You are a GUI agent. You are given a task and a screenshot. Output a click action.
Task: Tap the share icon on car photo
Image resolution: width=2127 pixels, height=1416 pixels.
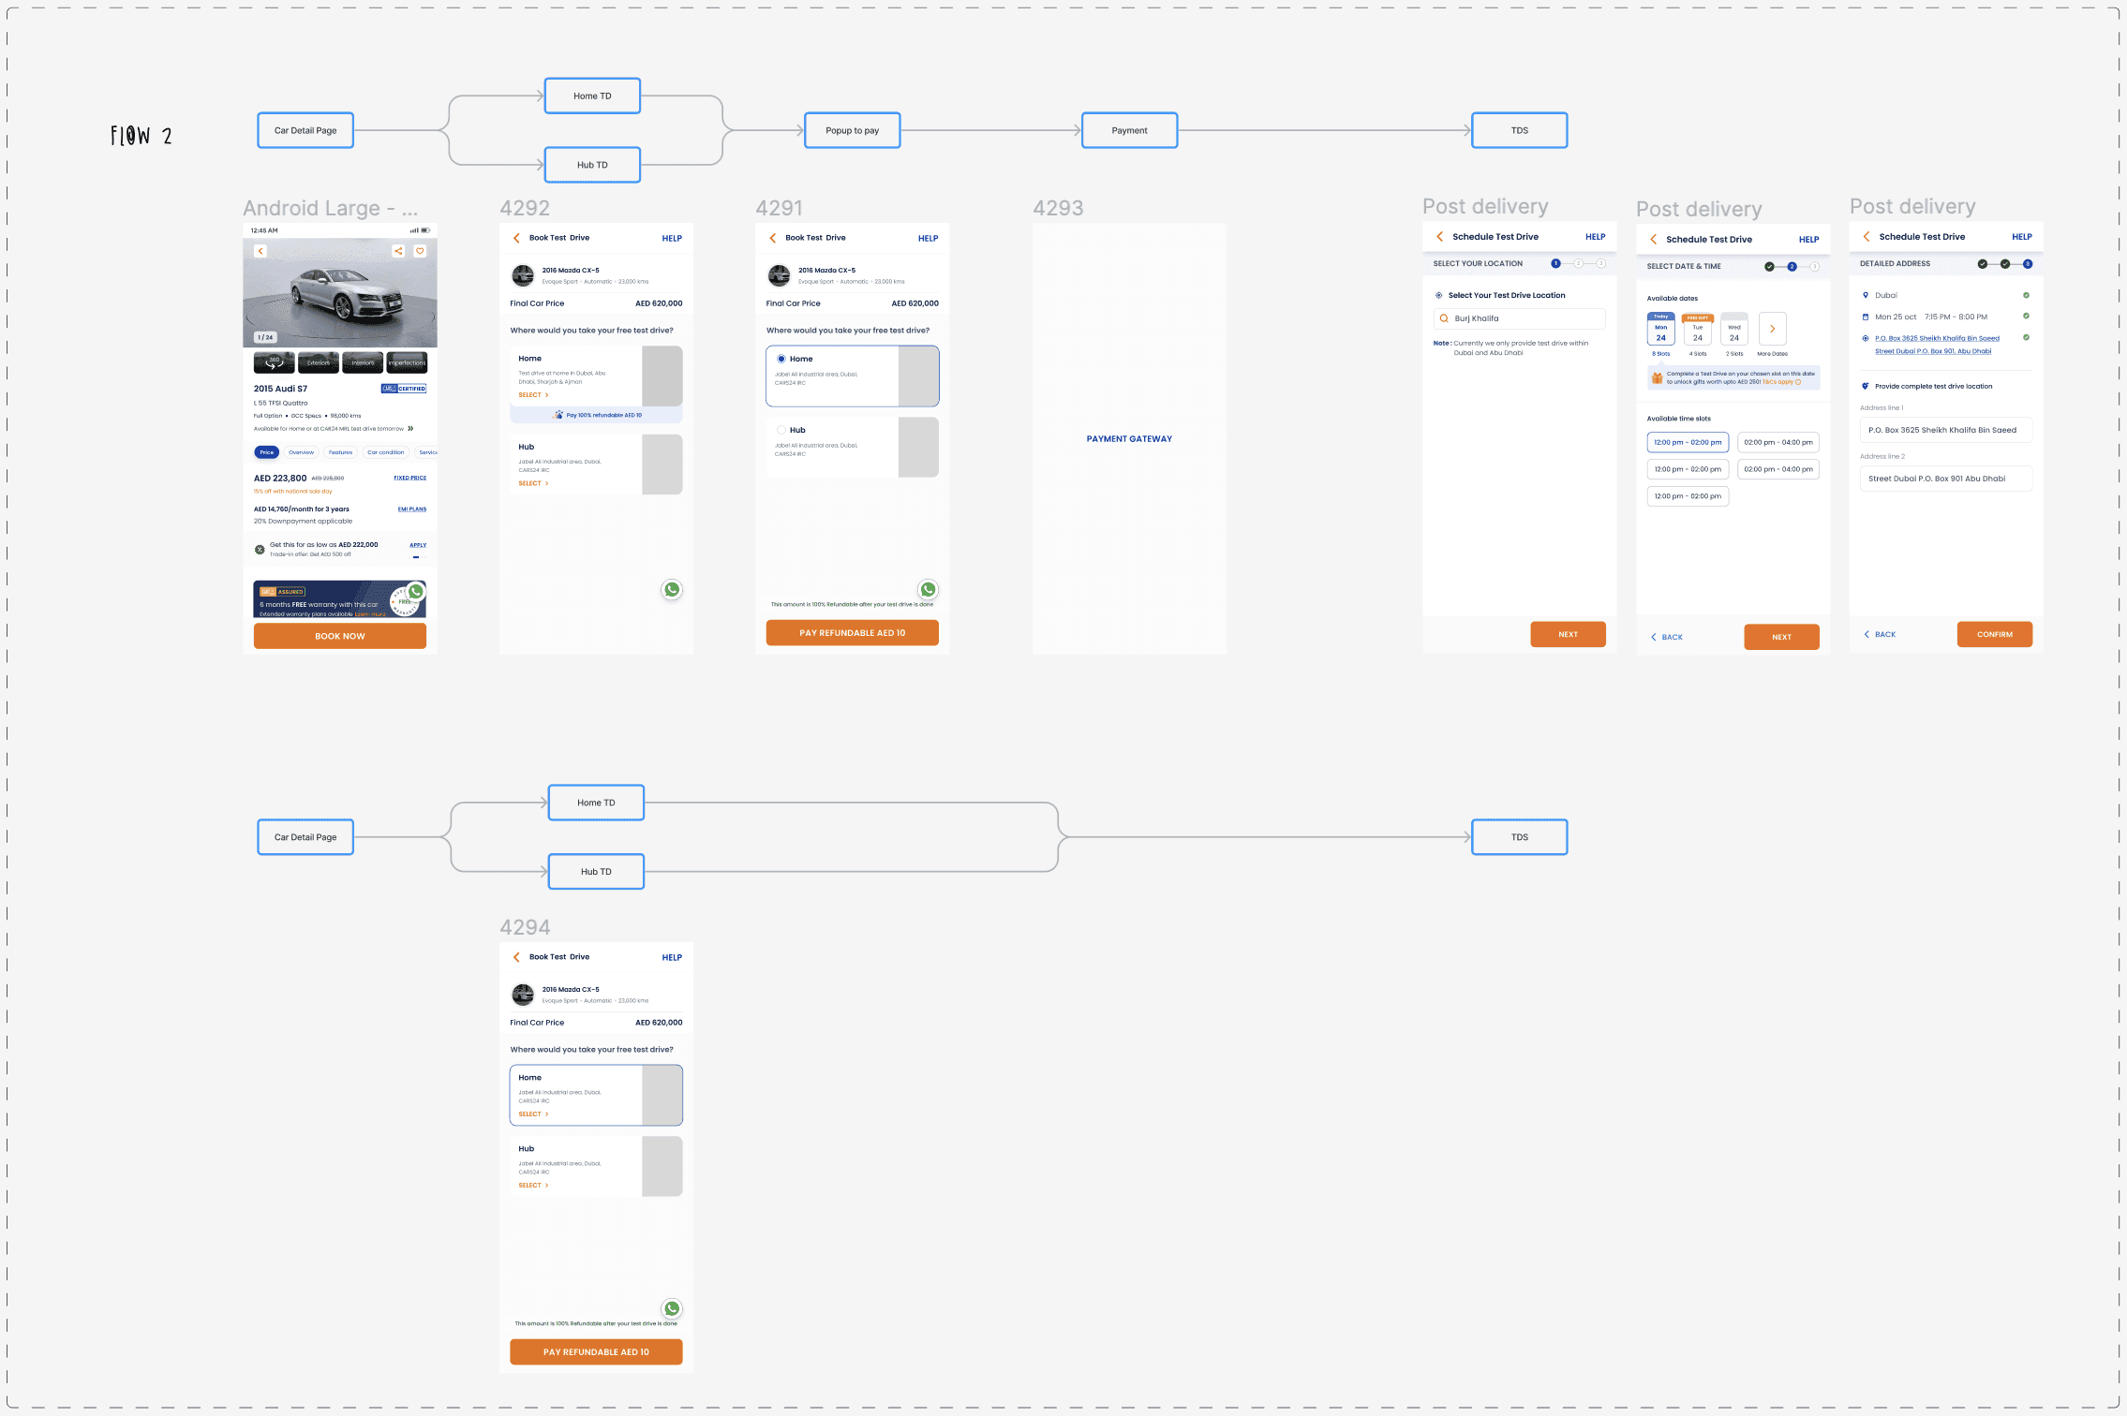point(398,251)
